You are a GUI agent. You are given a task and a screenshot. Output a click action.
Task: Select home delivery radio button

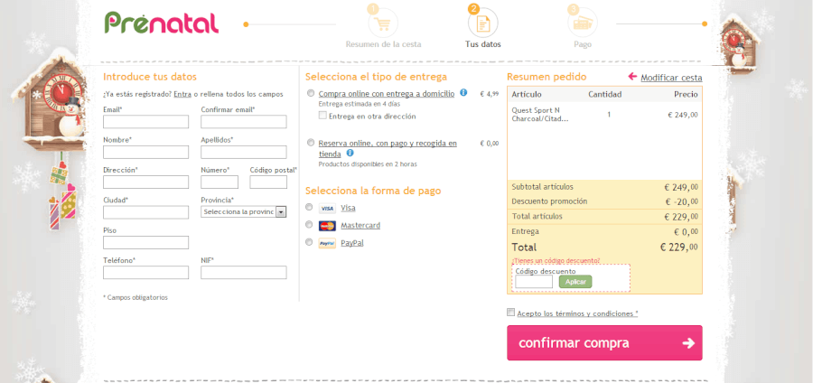(311, 93)
